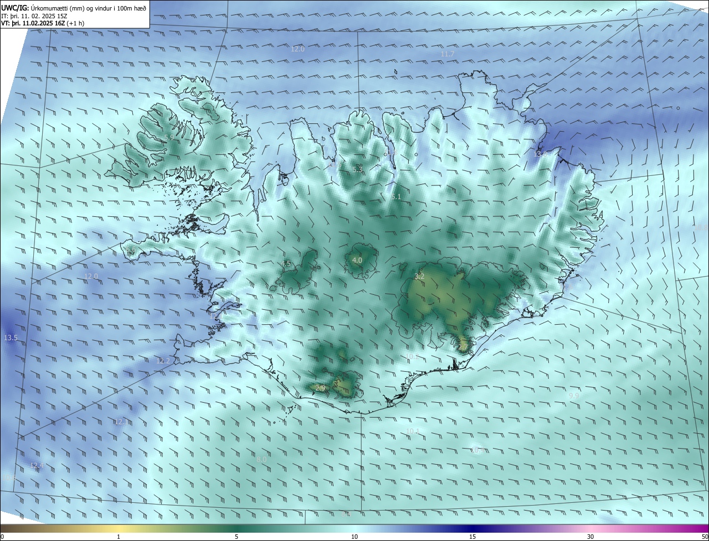Click the 2.7 value label on southern Vatnajökull
Image resolution: width=709 pixels, height=541 pixels.
click(x=463, y=347)
